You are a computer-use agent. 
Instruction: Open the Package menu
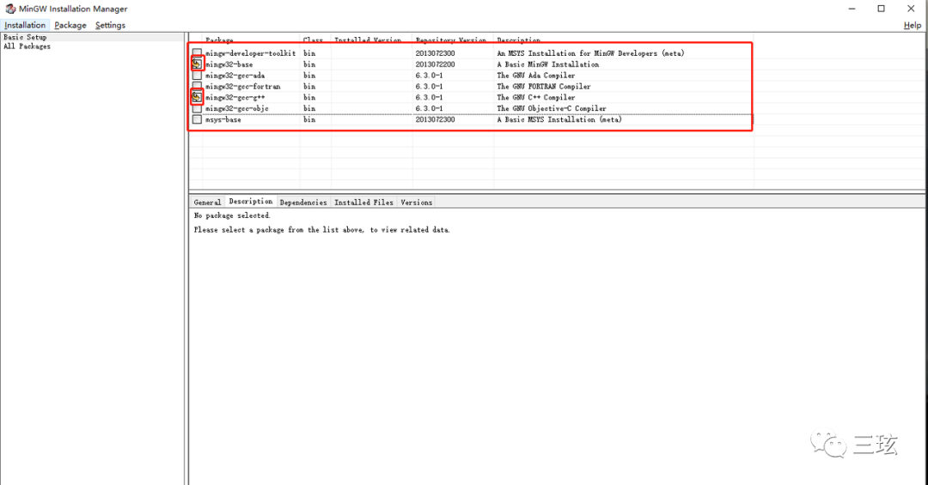70,25
